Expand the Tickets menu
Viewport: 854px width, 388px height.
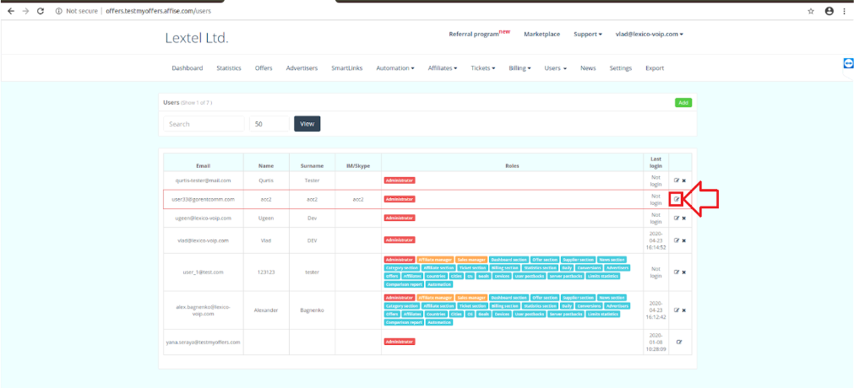[x=483, y=68]
